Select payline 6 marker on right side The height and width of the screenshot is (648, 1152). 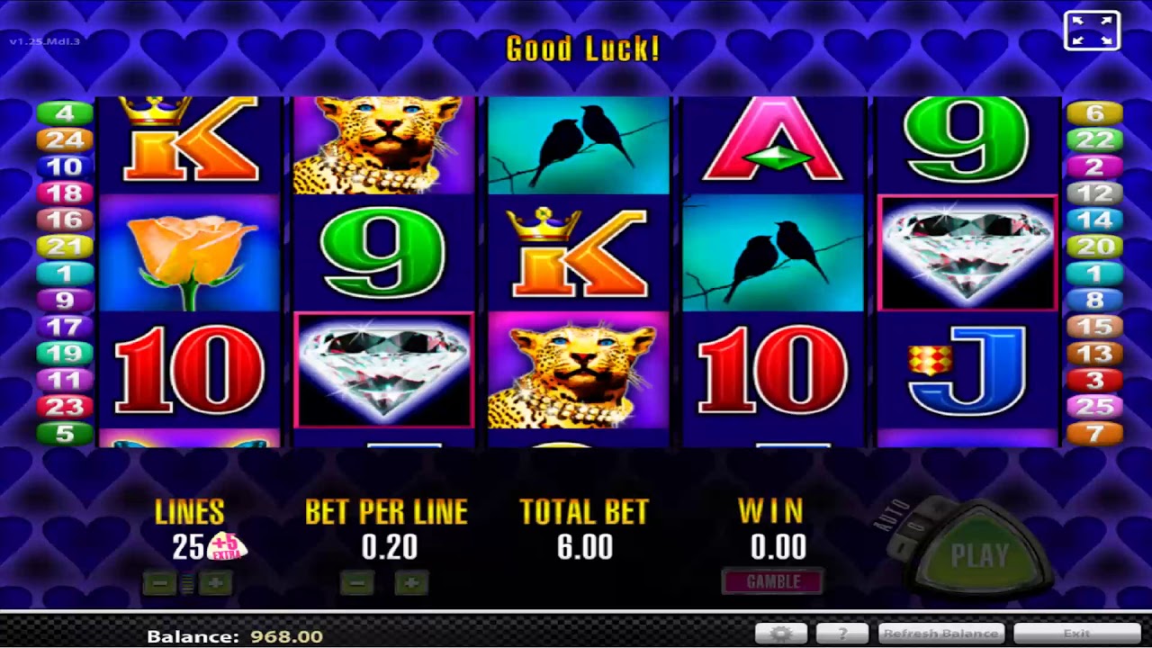(1094, 113)
